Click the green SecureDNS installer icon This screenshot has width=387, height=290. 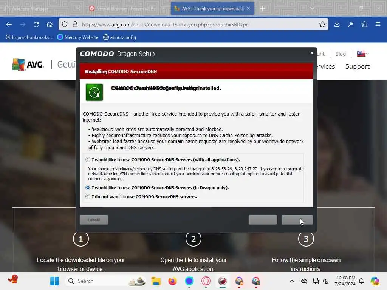tap(94, 92)
